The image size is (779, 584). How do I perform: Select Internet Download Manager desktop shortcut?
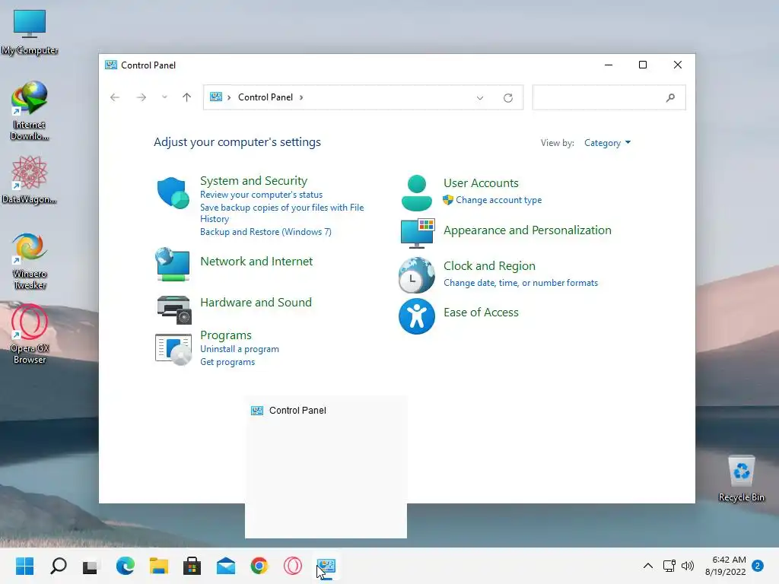coord(30,112)
